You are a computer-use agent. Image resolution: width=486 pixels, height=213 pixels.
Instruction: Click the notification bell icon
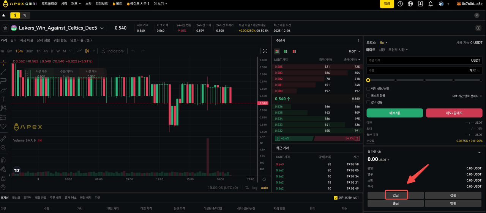[x=431, y=4]
